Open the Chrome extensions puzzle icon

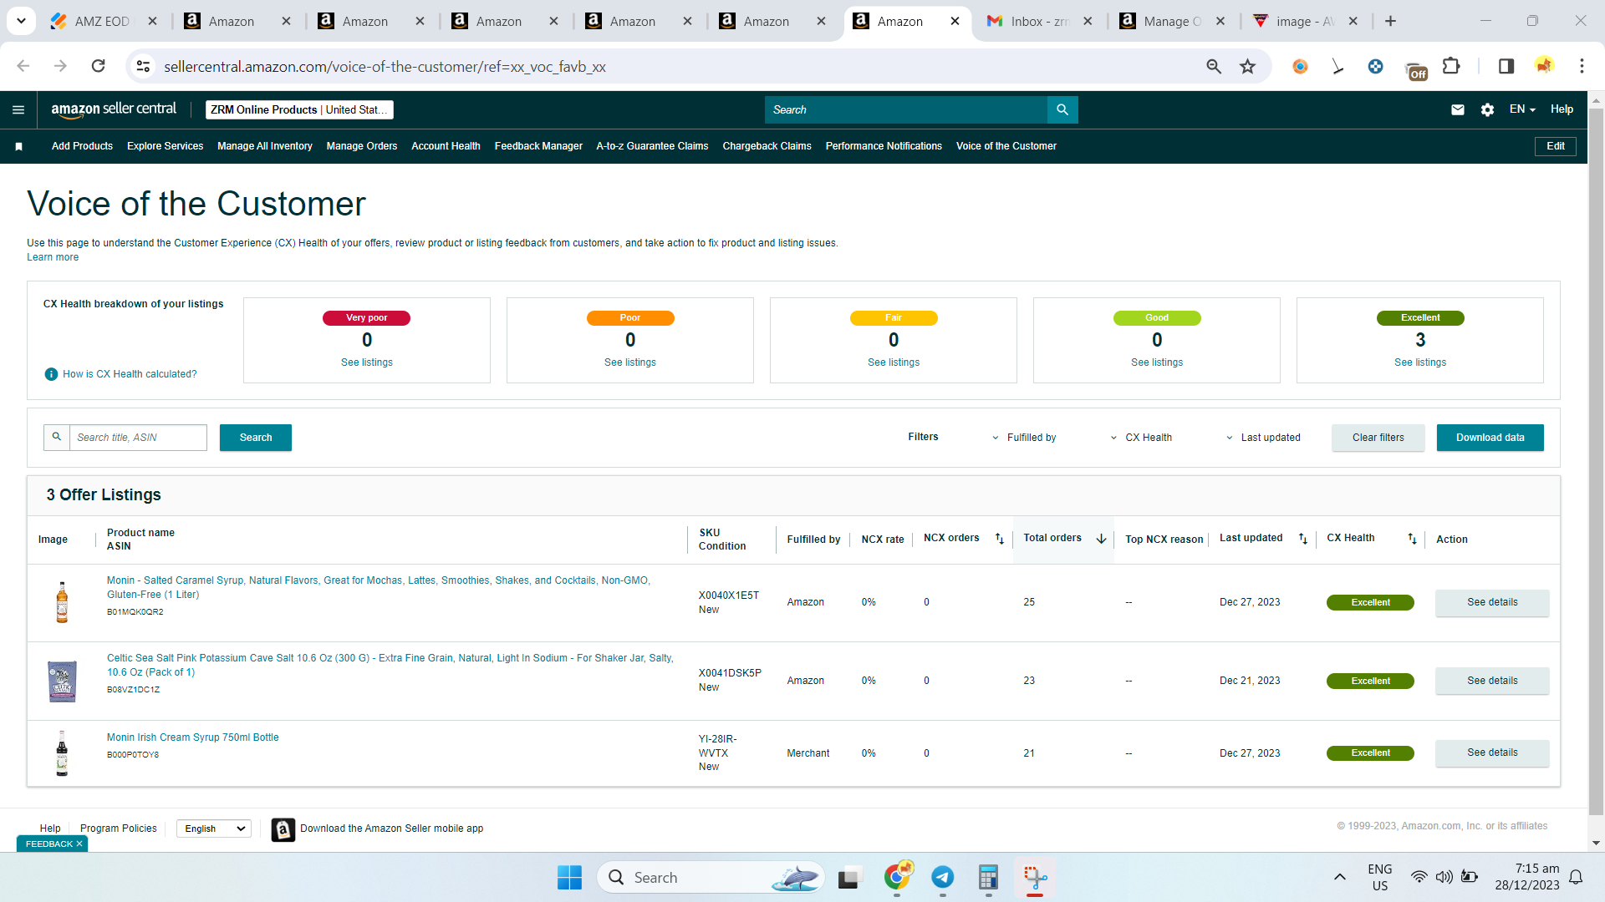pyautogui.click(x=1451, y=66)
